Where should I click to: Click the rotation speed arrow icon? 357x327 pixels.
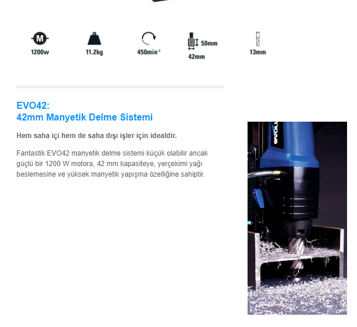click(149, 40)
